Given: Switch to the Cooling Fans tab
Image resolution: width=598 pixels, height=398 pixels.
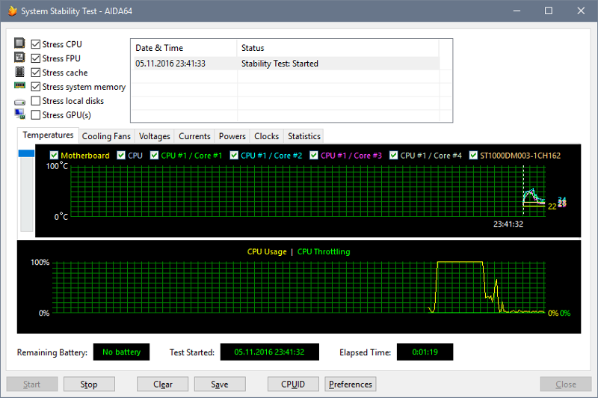Looking at the screenshot, I should coord(106,136).
